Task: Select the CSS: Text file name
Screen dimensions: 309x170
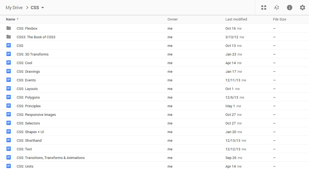Action: point(24,149)
